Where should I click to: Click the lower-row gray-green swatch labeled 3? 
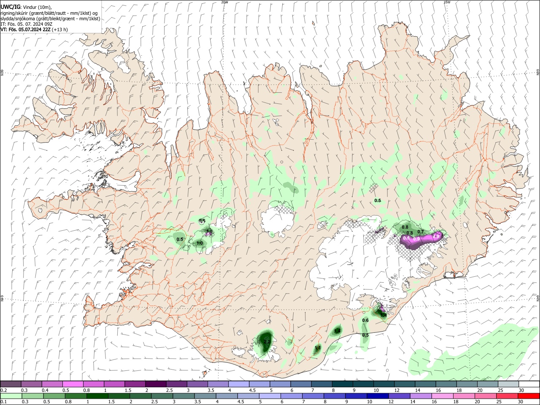coord(183,396)
